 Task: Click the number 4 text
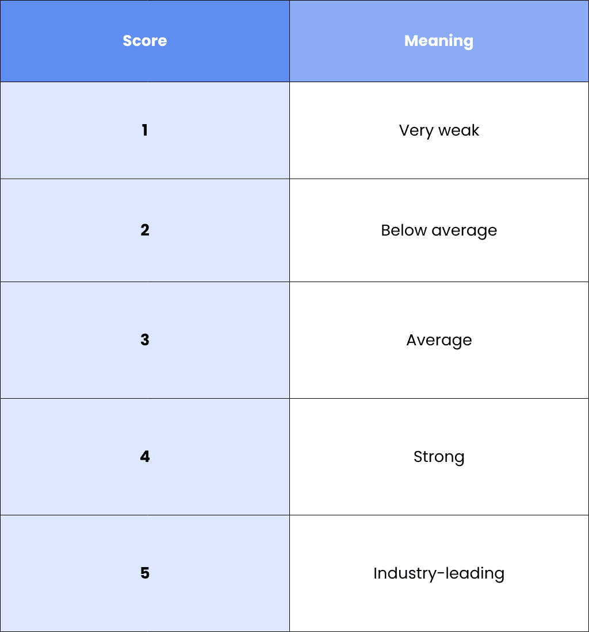coord(145,456)
